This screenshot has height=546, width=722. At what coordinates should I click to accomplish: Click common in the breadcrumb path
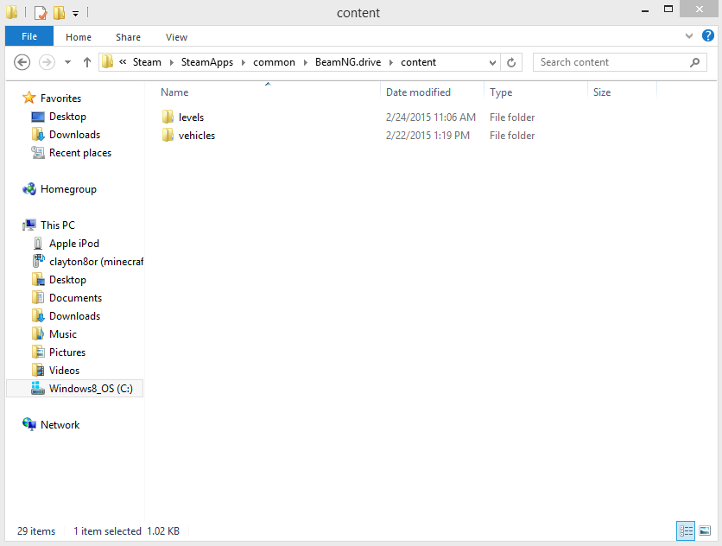click(x=274, y=62)
